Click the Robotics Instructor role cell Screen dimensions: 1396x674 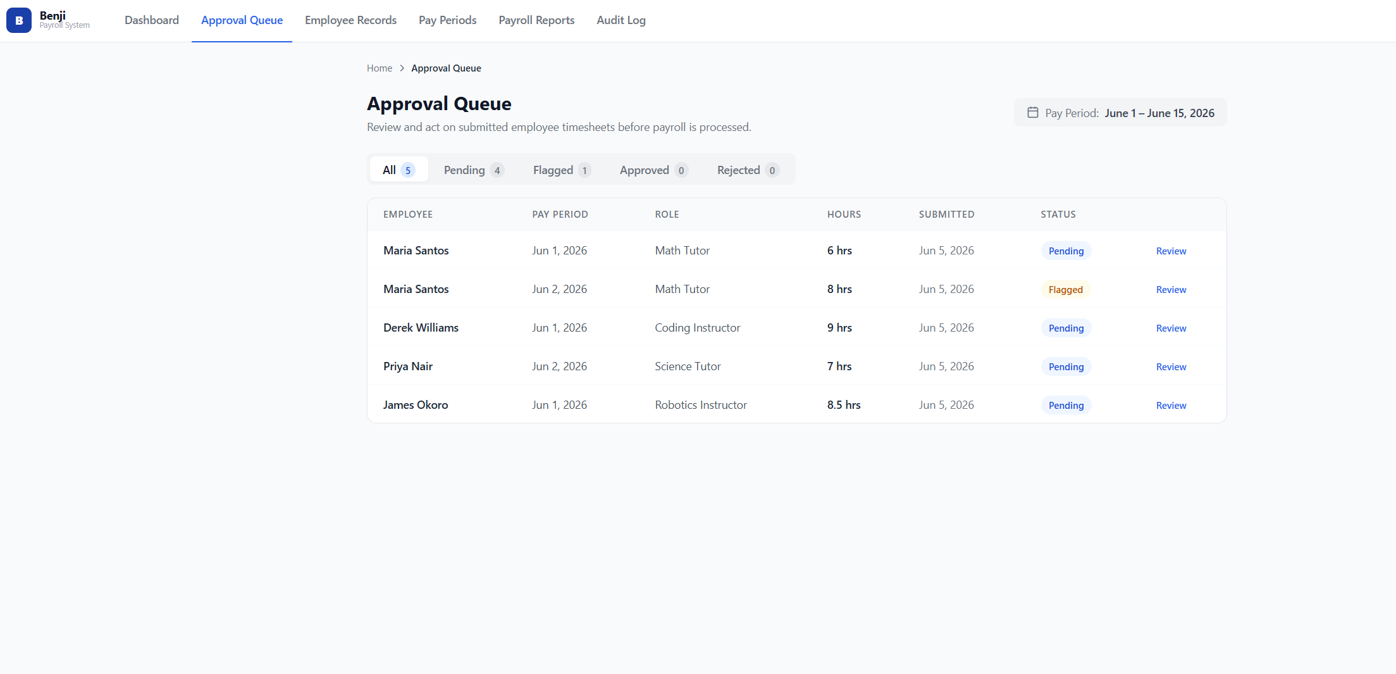[x=701, y=404]
